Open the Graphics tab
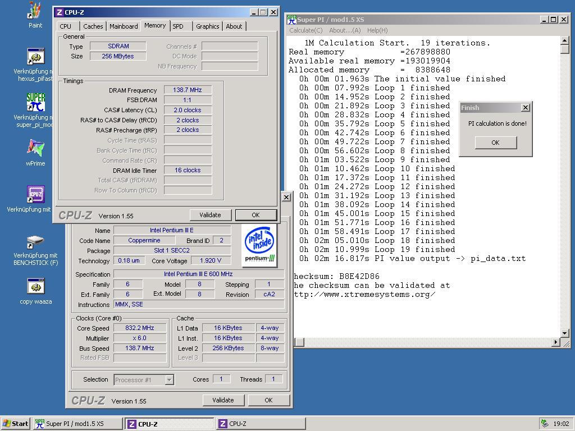This screenshot has width=575, height=431. pyautogui.click(x=207, y=26)
